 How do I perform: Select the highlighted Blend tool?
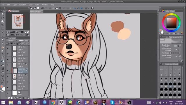[3, 61]
